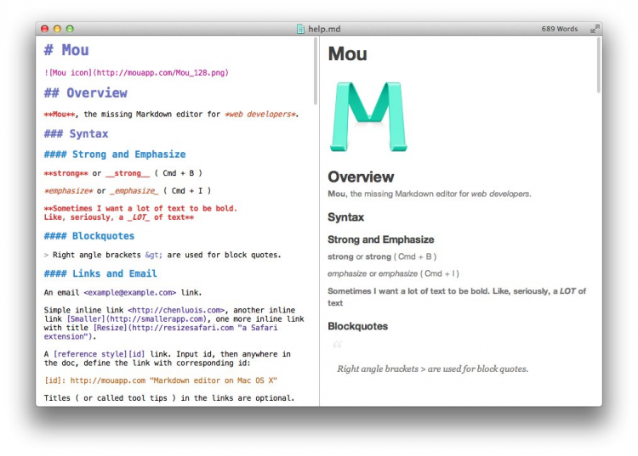This screenshot has width=638, height=456.
Task: Click the '# Mou' heading in editor
Action: [x=66, y=50]
